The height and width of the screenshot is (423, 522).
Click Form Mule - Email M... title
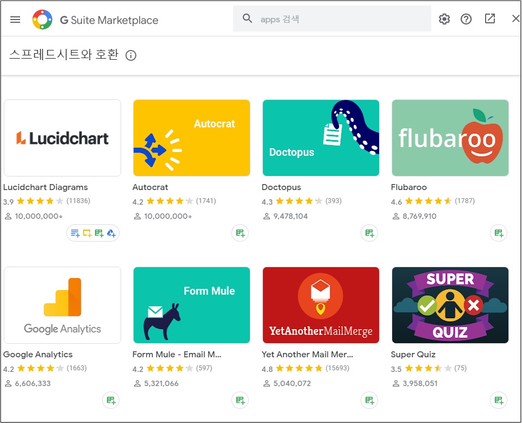[177, 355]
